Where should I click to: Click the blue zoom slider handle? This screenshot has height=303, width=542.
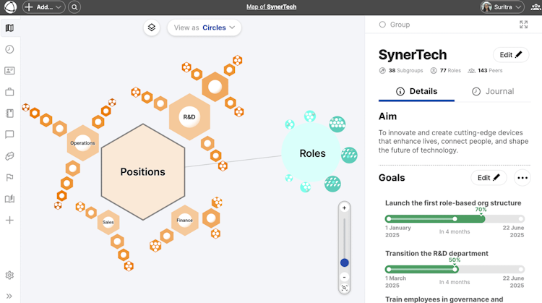(344, 263)
